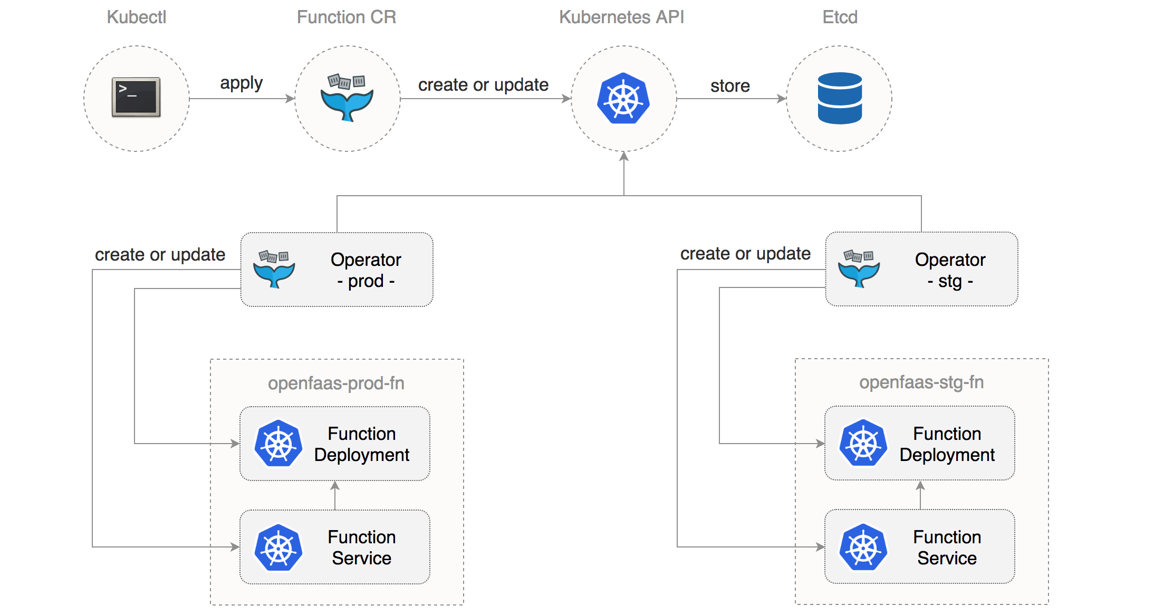The height and width of the screenshot is (615, 1154).
Task: Click the whale icon in Operator stg
Action: coord(859,268)
